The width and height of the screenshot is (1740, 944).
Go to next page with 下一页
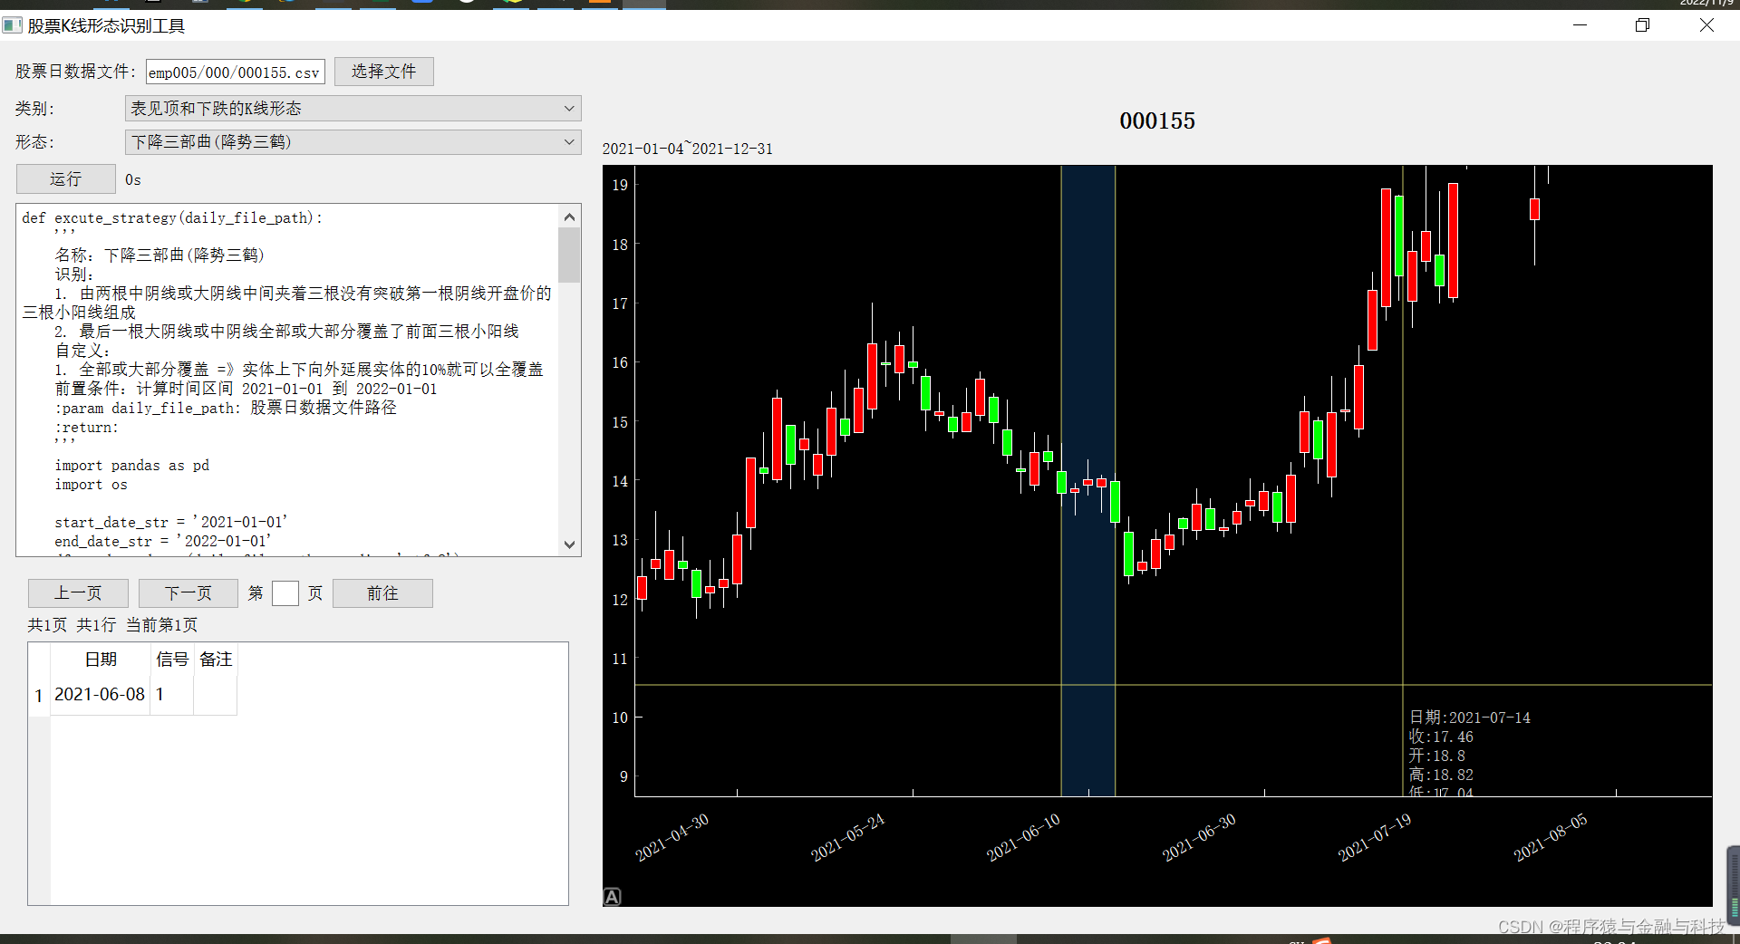coord(188,593)
